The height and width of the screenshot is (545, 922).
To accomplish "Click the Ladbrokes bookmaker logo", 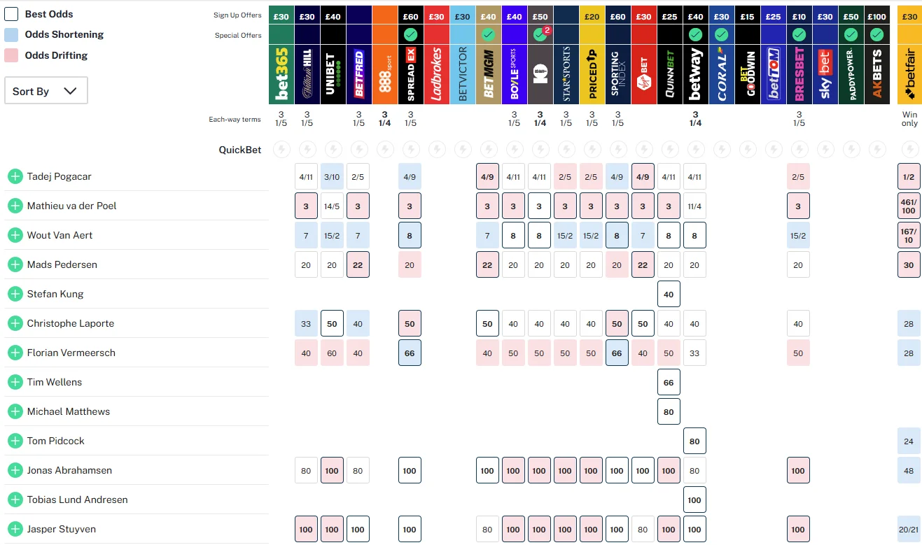I will click(x=436, y=75).
